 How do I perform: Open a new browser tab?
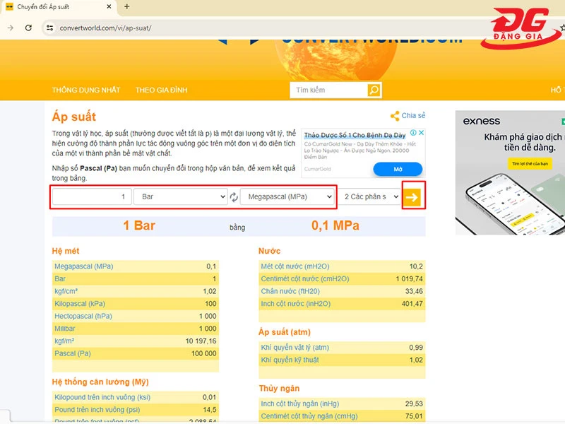[x=127, y=6]
